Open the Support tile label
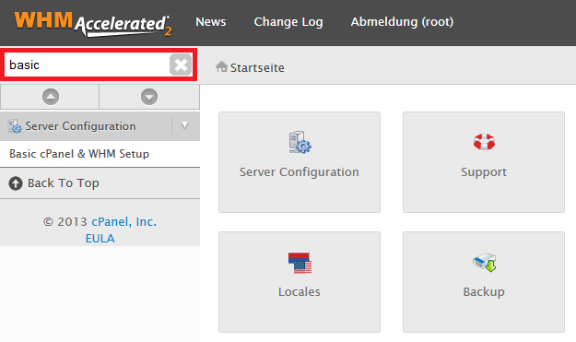 pyautogui.click(x=484, y=172)
